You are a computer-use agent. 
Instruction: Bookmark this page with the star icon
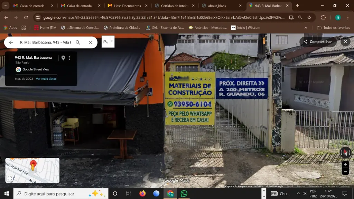pos(309,18)
